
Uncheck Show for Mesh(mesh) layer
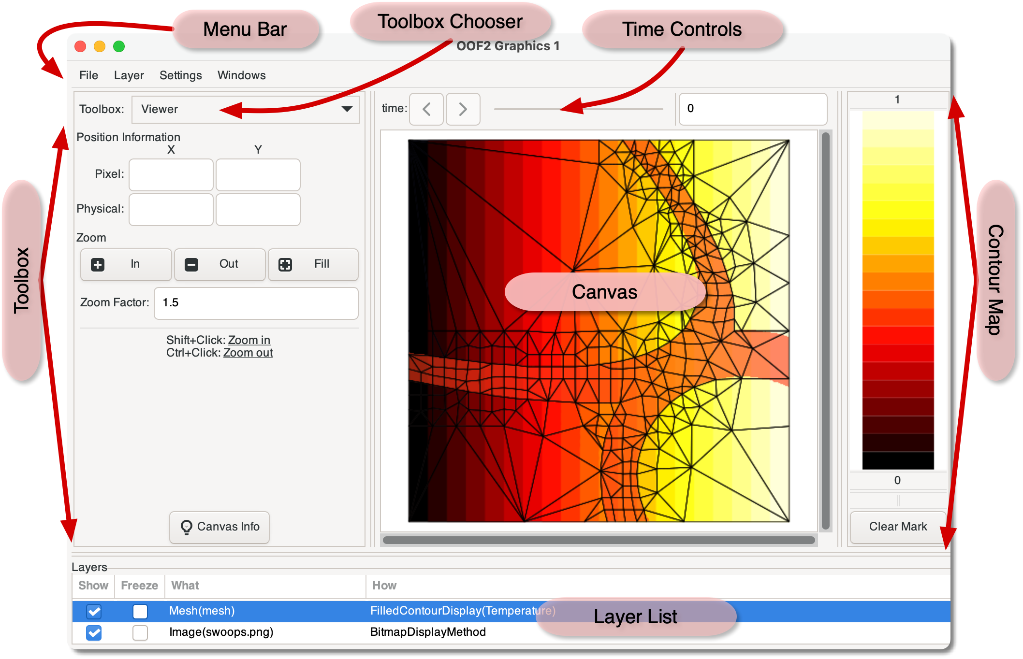point(94,611)
